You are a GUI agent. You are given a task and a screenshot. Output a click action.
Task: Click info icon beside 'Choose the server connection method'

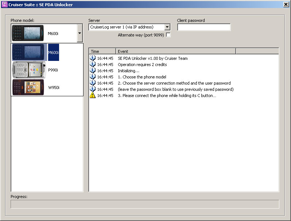[92, 83]
